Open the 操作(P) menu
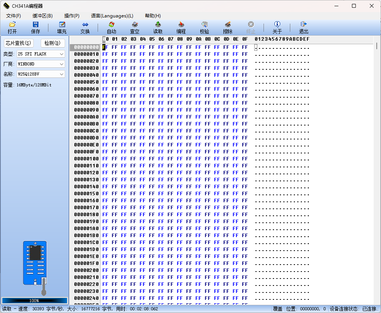Screen dimensions: 381x313 72,16
